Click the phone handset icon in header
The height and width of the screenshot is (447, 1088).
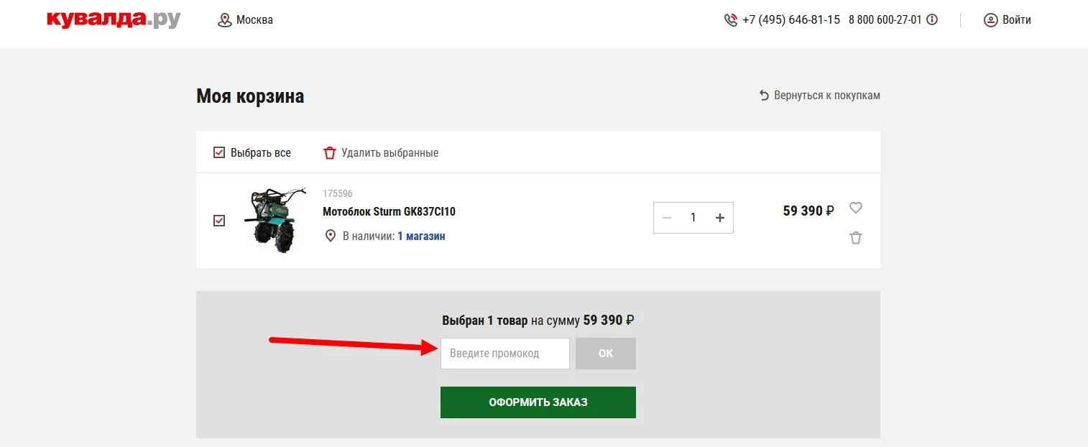tap(731, 20)
